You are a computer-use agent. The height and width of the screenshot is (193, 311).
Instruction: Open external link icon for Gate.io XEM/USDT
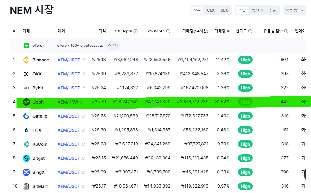[83, 116]
